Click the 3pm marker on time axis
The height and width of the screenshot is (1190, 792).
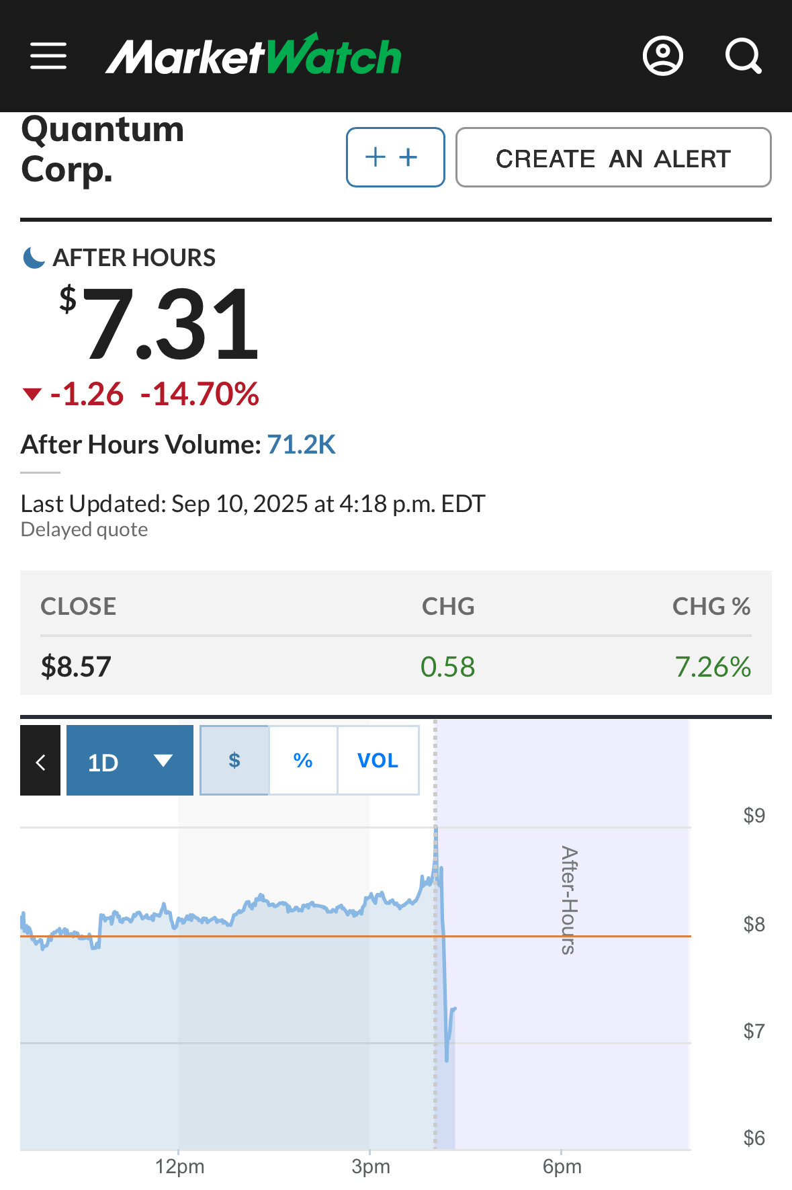click(370, 1166)
